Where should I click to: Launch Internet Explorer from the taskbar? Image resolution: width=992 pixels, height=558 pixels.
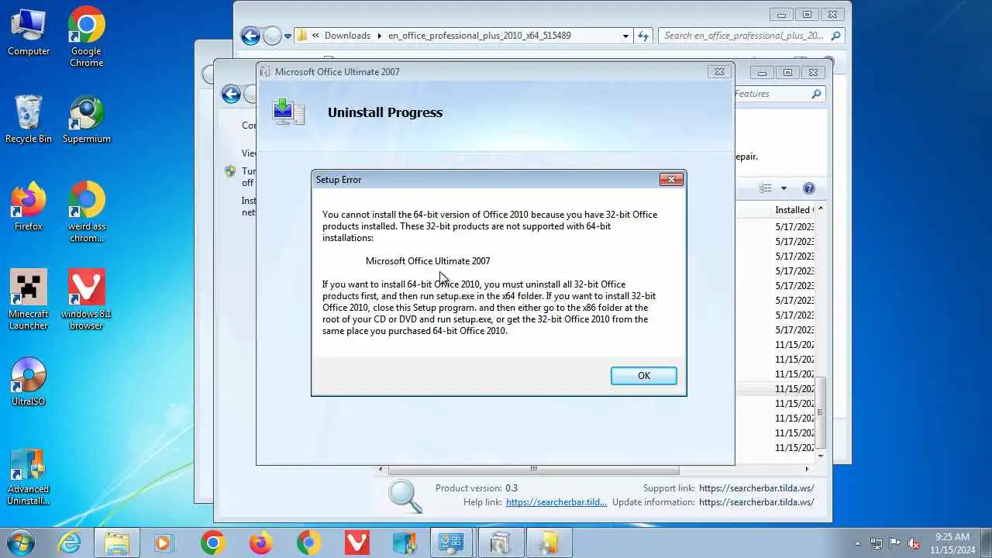[x=70, y=542]
